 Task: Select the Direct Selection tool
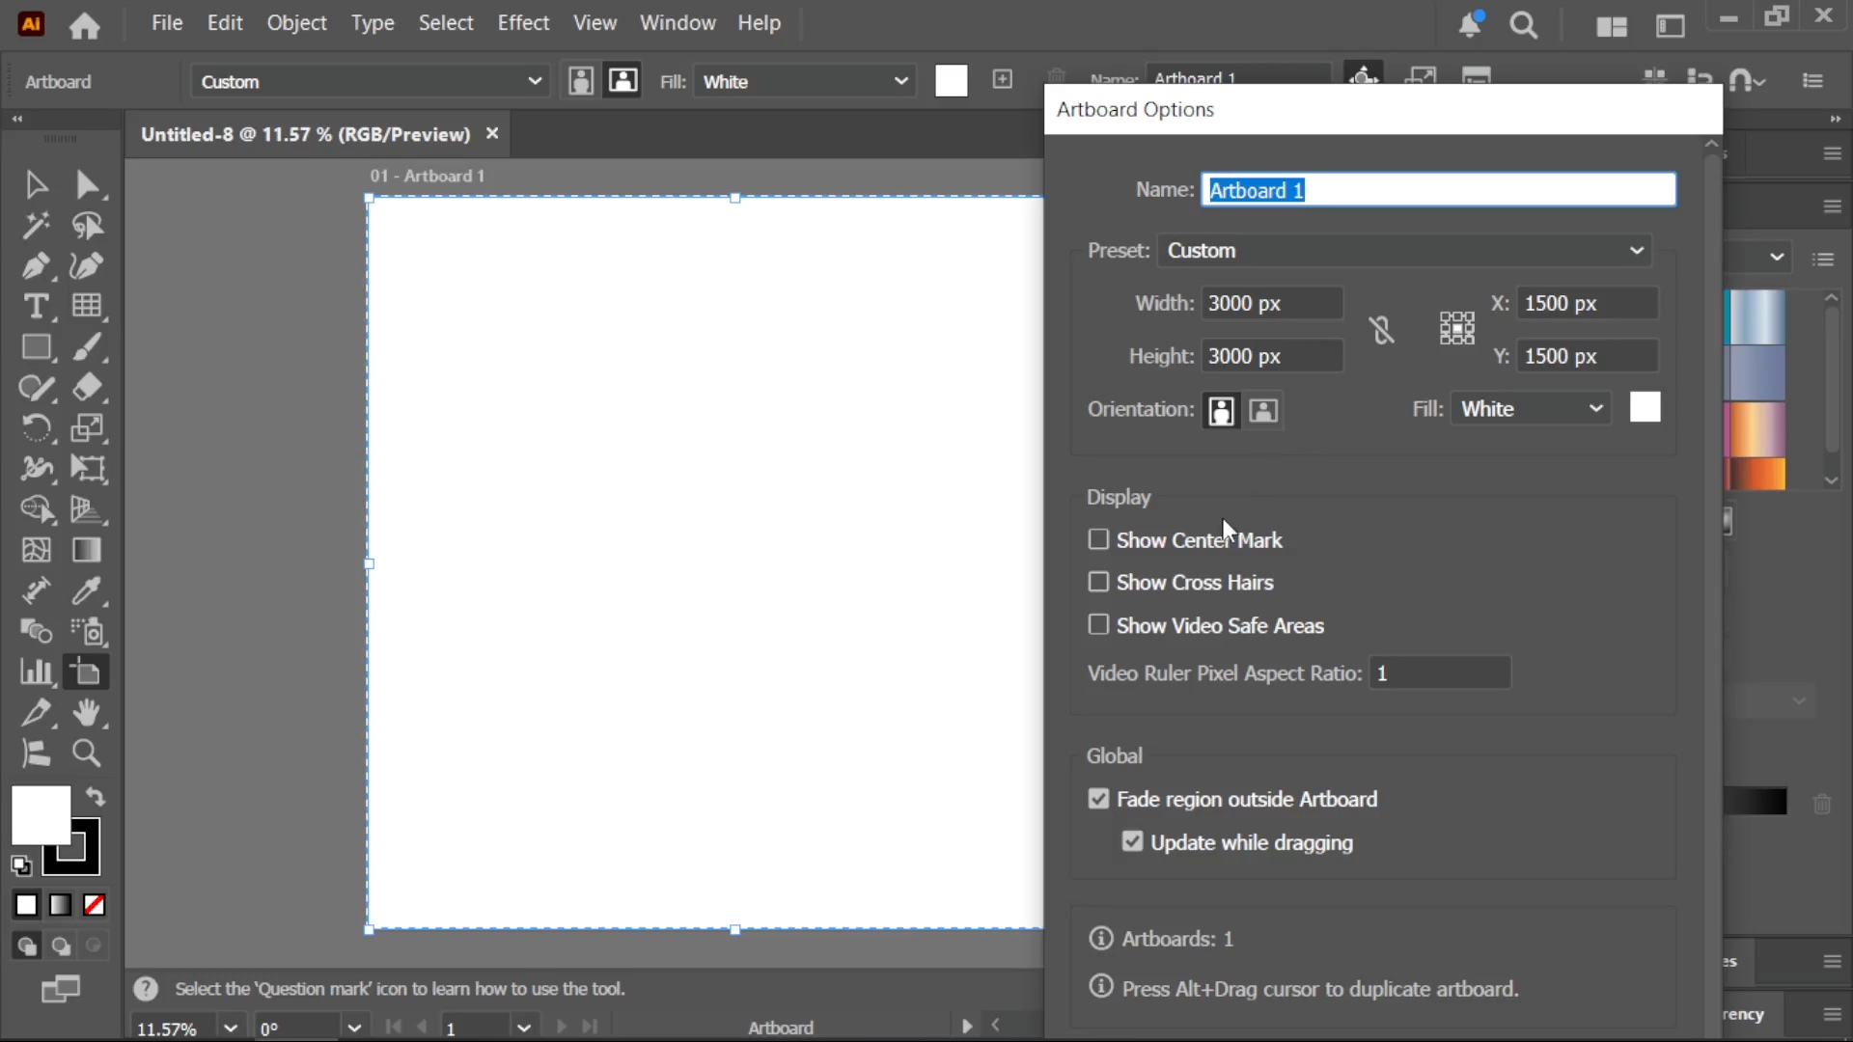point(87,184)
